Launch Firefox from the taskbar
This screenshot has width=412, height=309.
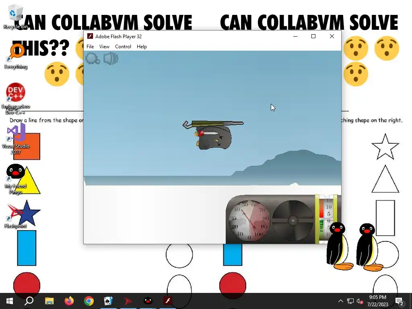pos(69,301)
